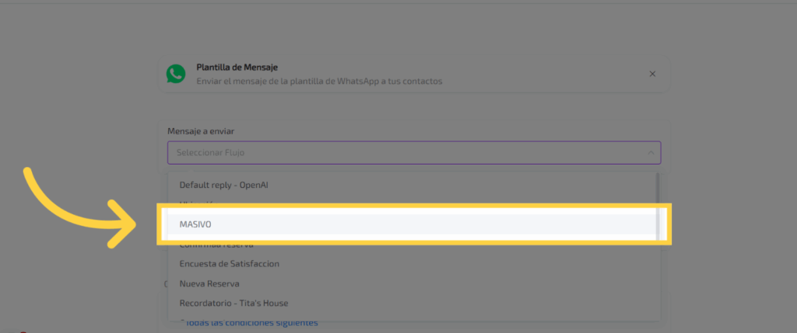Screen dimensions: 797x333
Task: Choose Recordatorio - Tita's House option
Action: (233, 303)
